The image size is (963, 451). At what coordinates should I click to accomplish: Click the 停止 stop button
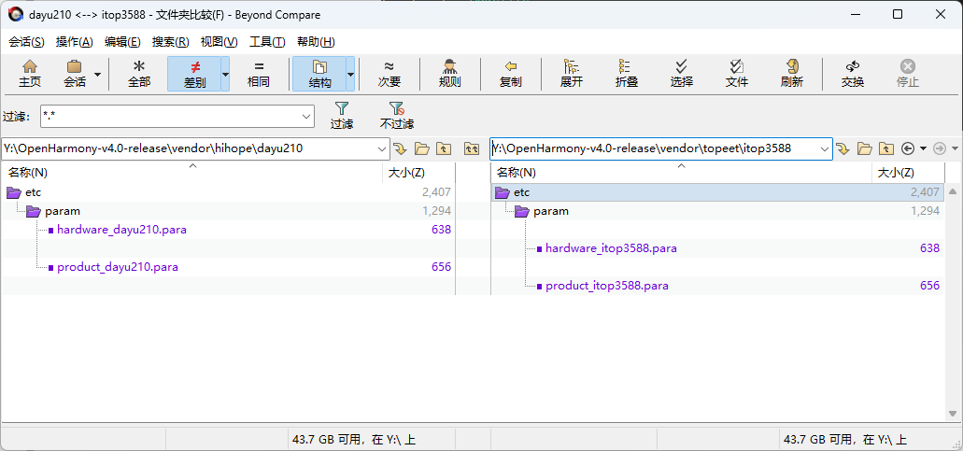pyautogui.click(x=908, y=74)
